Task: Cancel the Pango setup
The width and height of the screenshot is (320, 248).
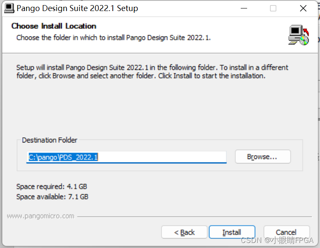Action: tap(287, 232)
